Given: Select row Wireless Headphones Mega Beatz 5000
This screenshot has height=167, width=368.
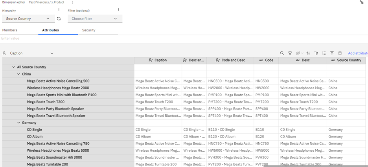Looking at the screenshot, I should (x=68, y=150).
